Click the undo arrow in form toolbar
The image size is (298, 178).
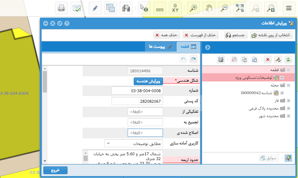click(x=183, y=59)
